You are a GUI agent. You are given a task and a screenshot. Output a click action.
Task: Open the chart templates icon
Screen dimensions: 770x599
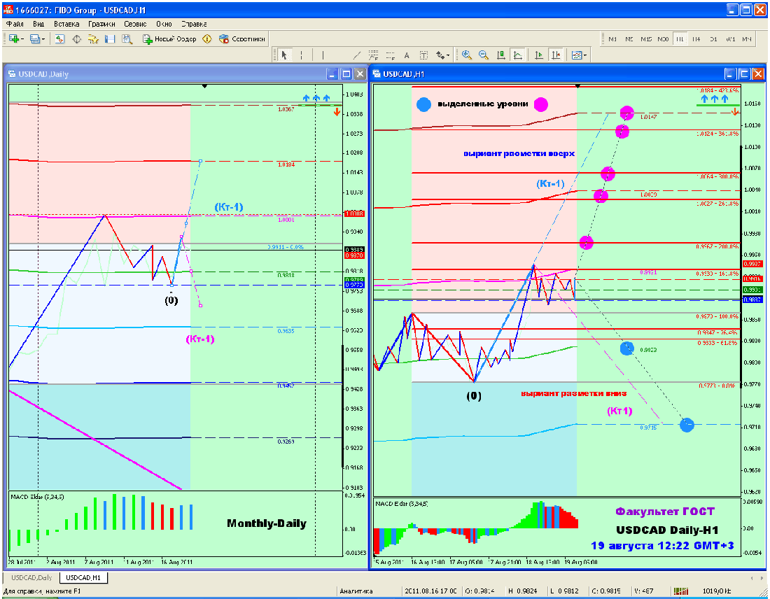point(577,55)
